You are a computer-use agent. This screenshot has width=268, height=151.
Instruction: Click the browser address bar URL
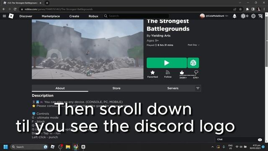59,9
